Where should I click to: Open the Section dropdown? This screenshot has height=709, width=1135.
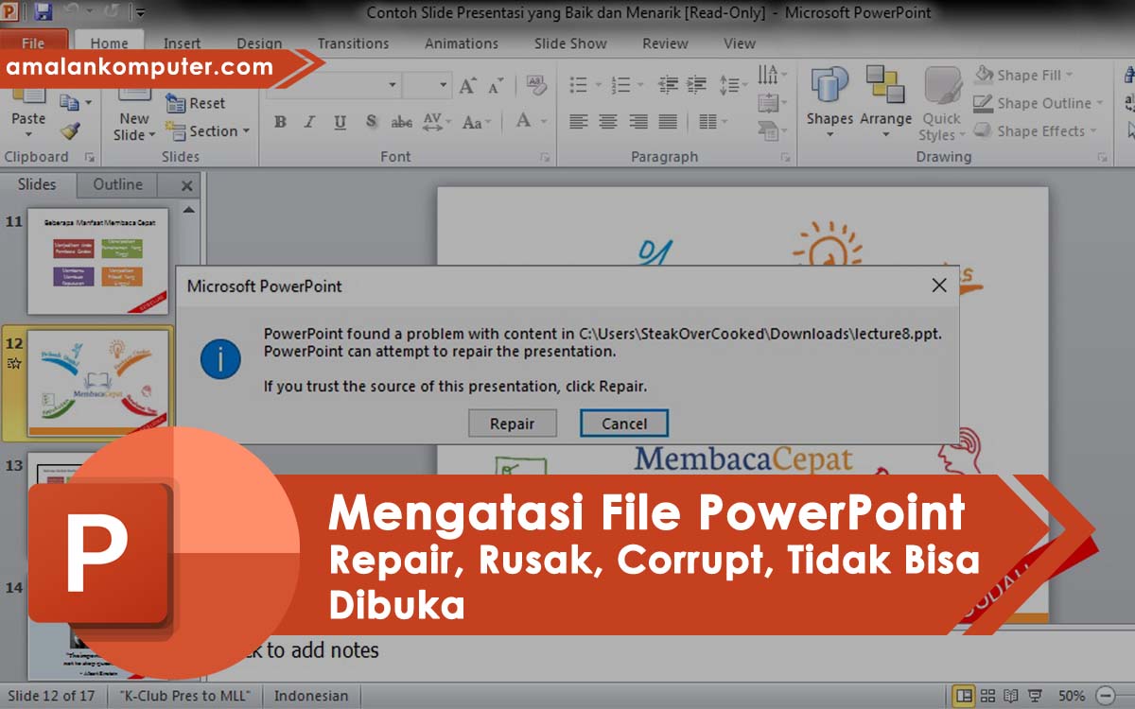click(x=208, y=131)
